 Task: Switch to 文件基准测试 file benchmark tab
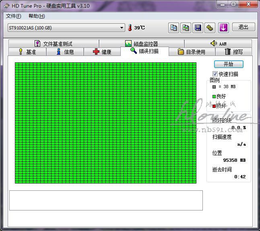[x=53, y=43]
